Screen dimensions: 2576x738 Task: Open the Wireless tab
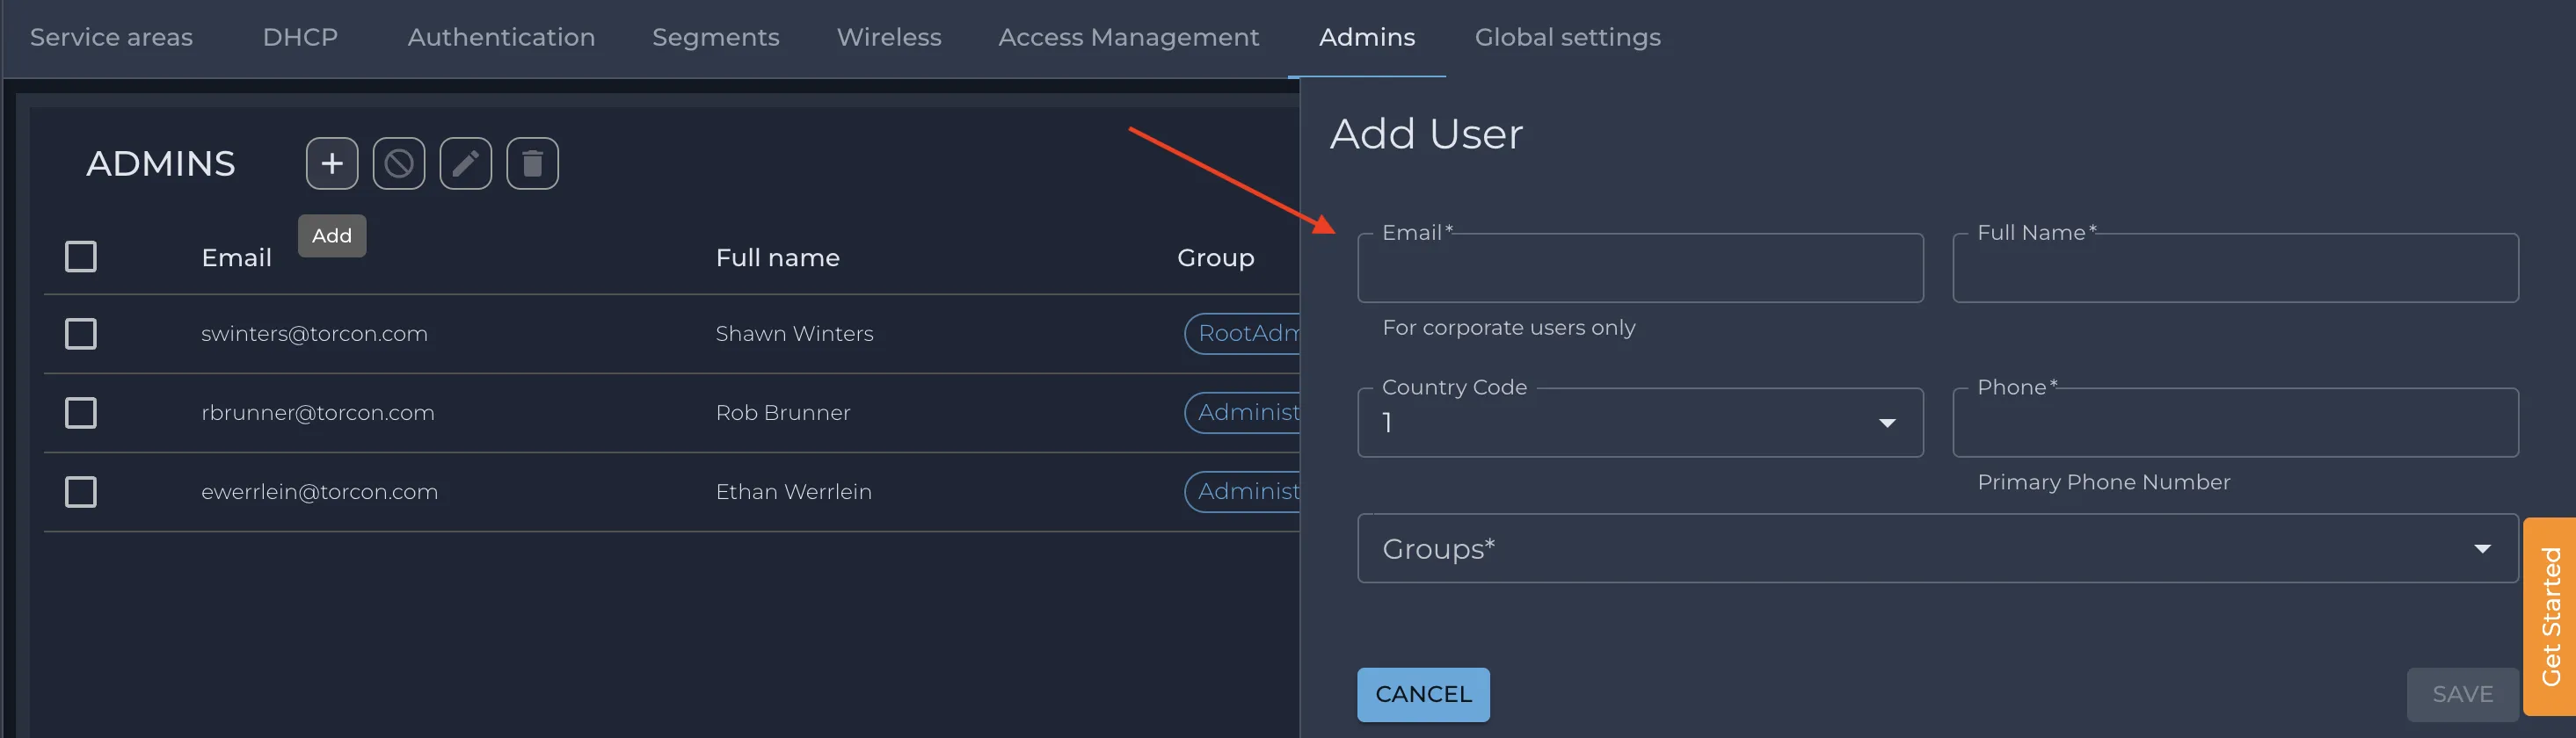click(889, 37)
